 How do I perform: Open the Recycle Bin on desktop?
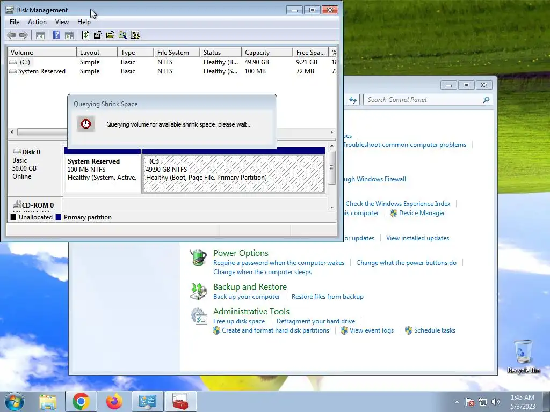[x=523, y=356]
